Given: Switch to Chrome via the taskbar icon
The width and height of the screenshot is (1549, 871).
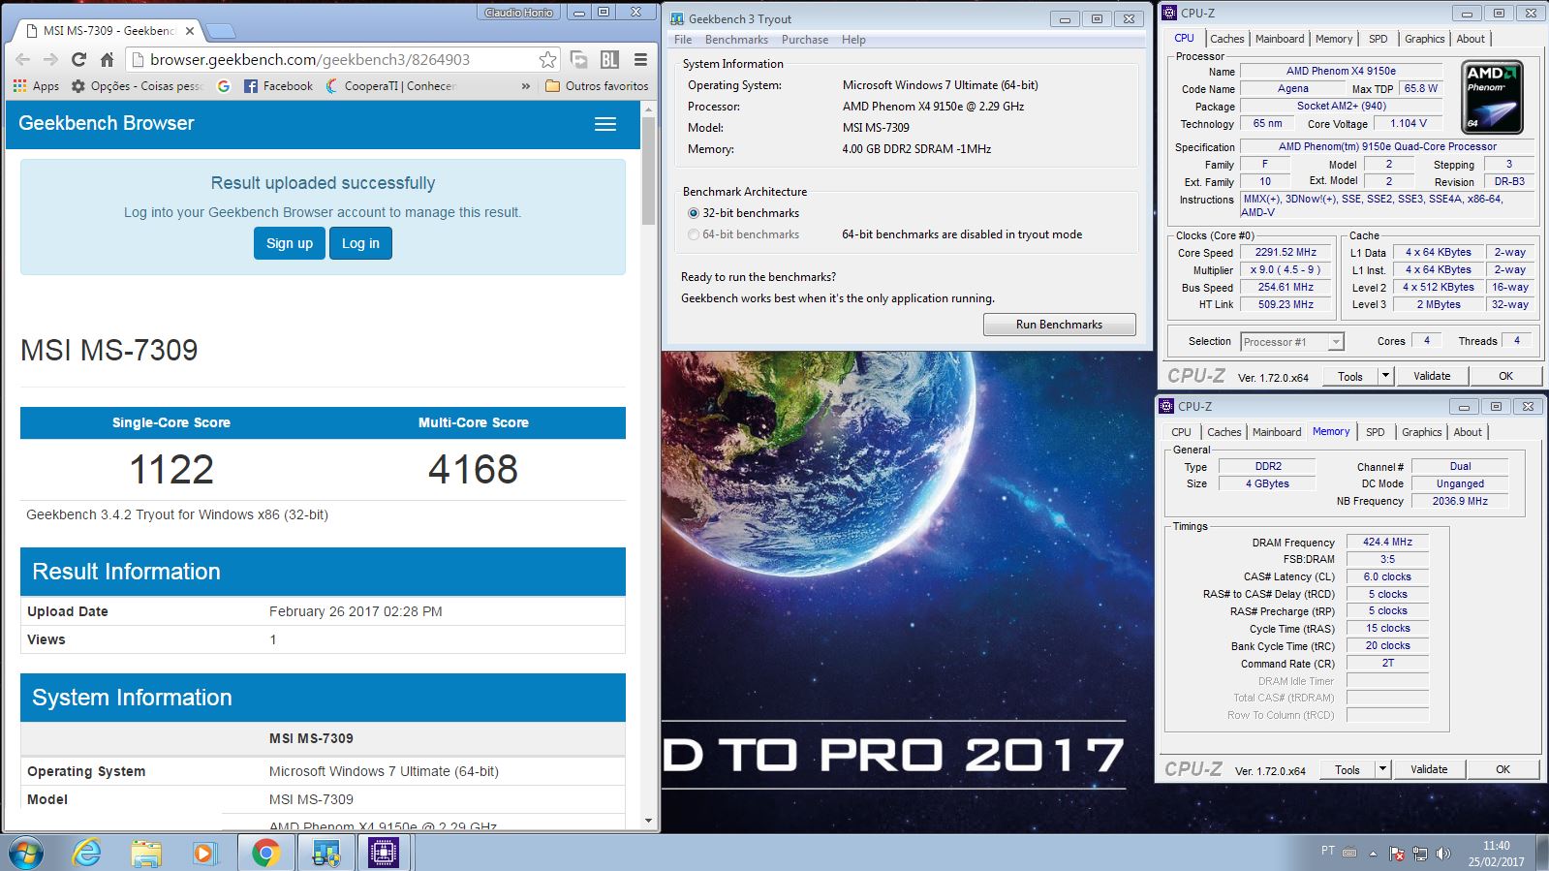Looking at the screenshot, I should [265, 853].
